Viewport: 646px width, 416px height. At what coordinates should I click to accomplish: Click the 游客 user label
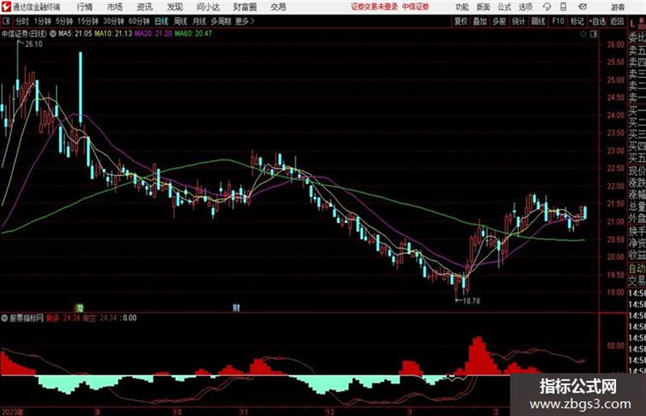(x=617, y=7)
